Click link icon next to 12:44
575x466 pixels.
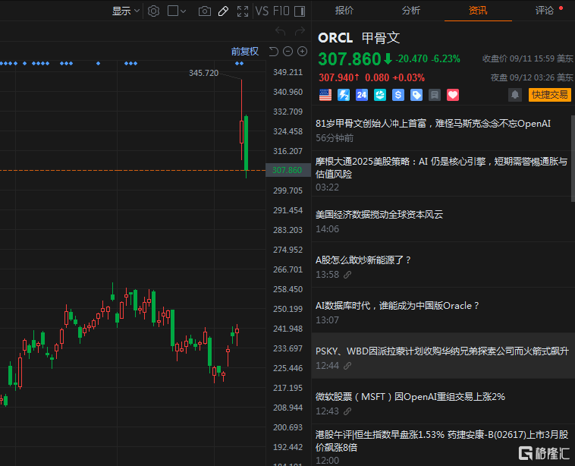(x=347, y=366)
